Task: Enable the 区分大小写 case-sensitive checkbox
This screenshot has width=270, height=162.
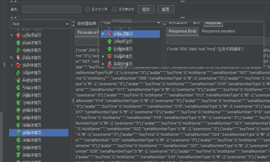Action: click(x=88, y=9)
